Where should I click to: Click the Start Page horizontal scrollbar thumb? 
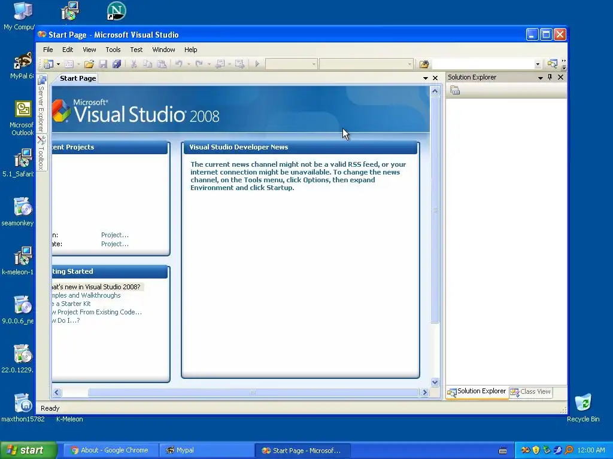point(253,392)
